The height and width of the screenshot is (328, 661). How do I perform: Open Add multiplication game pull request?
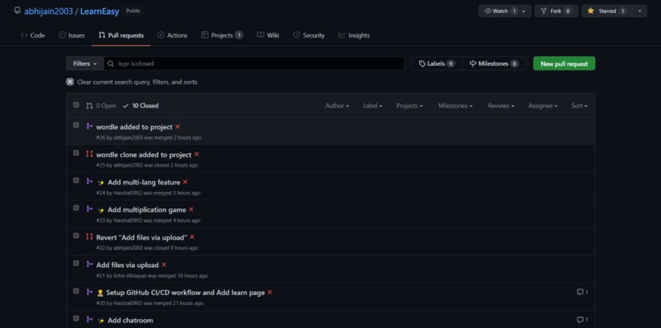coord(147,210)
